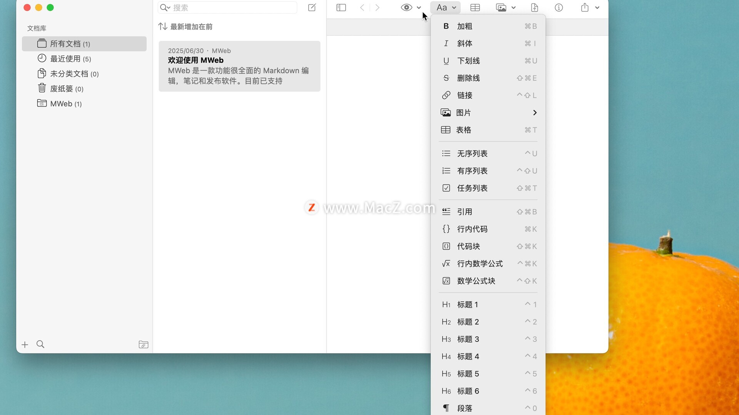
Task: Close the Aa format menu button
Action: tap(445, 7)
